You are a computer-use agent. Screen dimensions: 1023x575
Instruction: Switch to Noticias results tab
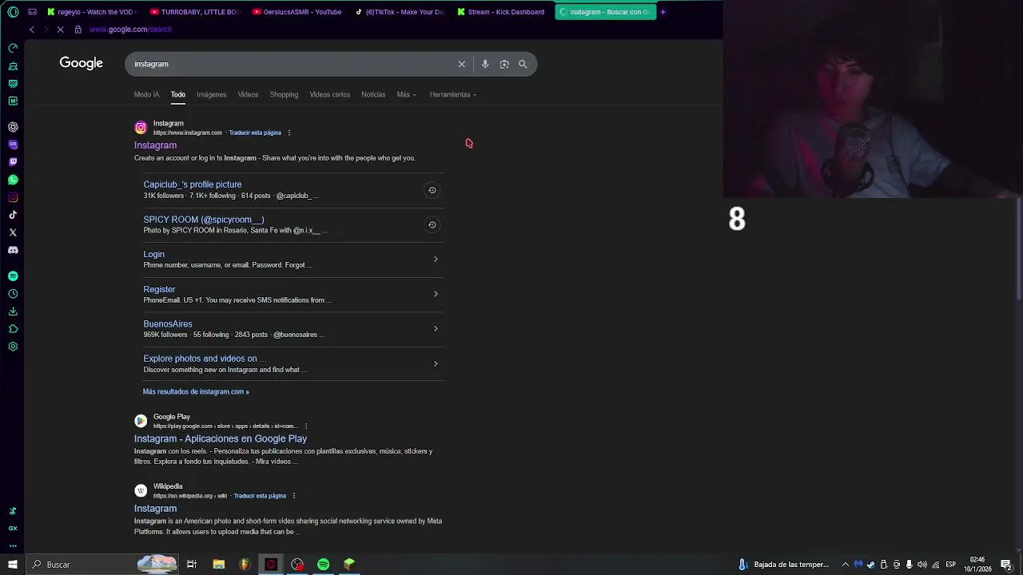click(373, 94)
